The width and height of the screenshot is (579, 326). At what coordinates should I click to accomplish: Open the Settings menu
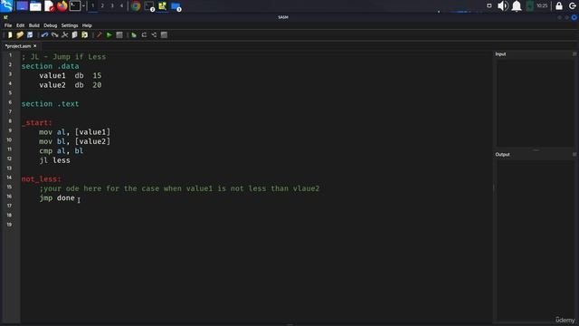coord(70,25)
